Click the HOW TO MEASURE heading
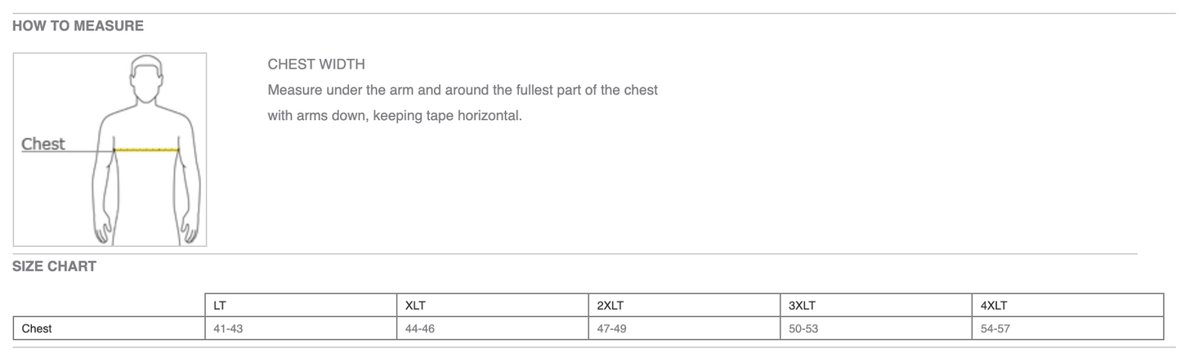 (78, 26)
